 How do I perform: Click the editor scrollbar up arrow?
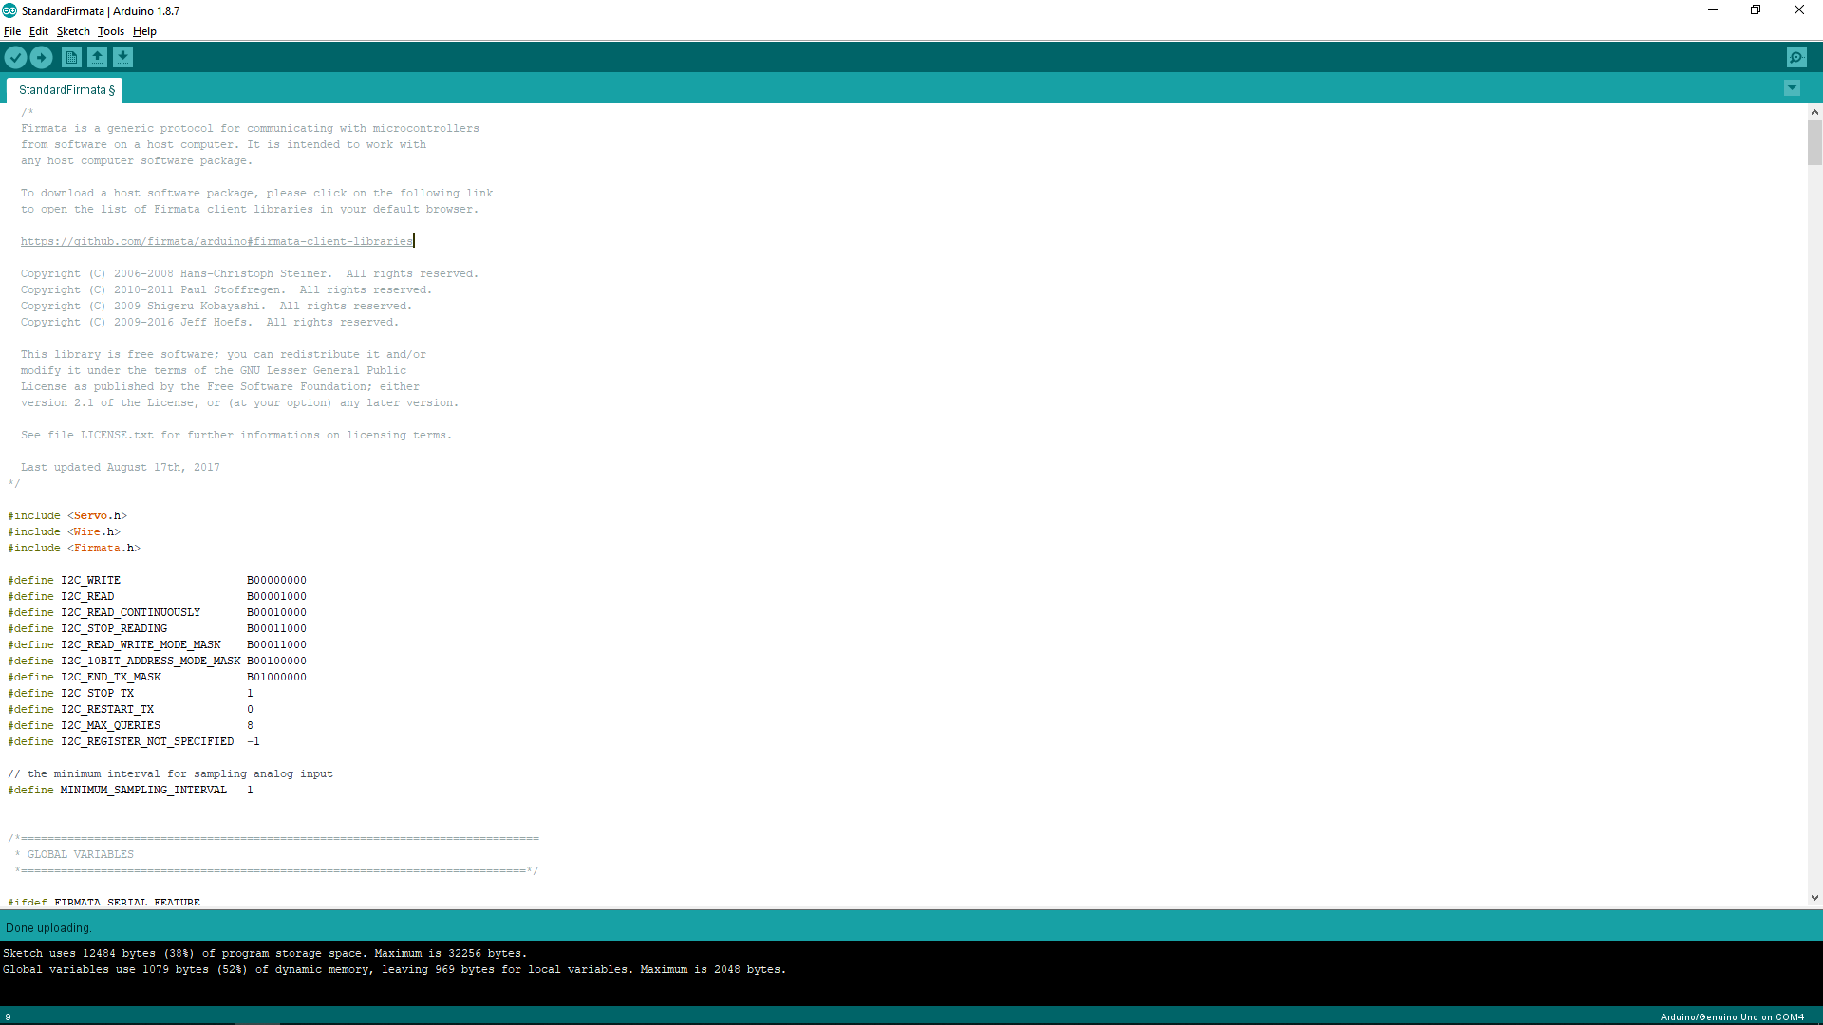1814,112
